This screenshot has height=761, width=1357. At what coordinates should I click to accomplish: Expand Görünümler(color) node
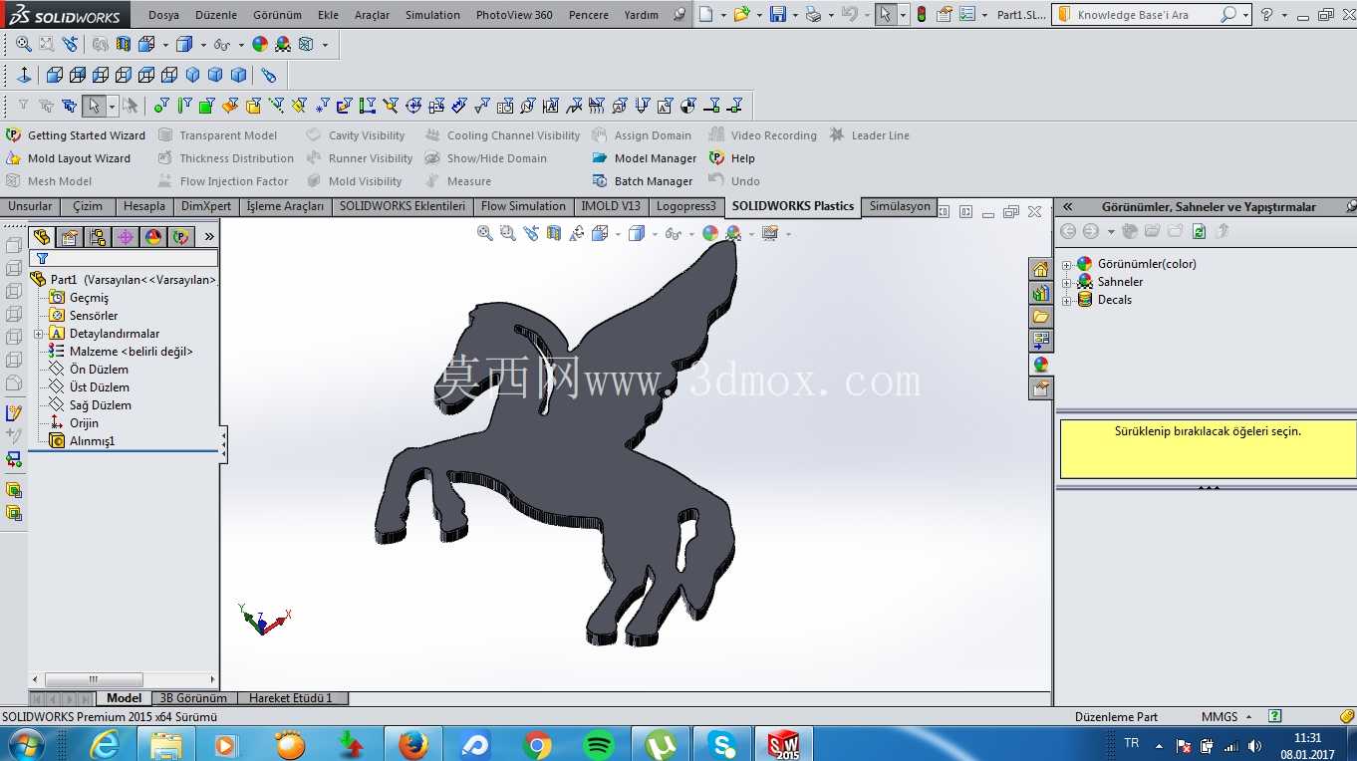[1066, 264]
